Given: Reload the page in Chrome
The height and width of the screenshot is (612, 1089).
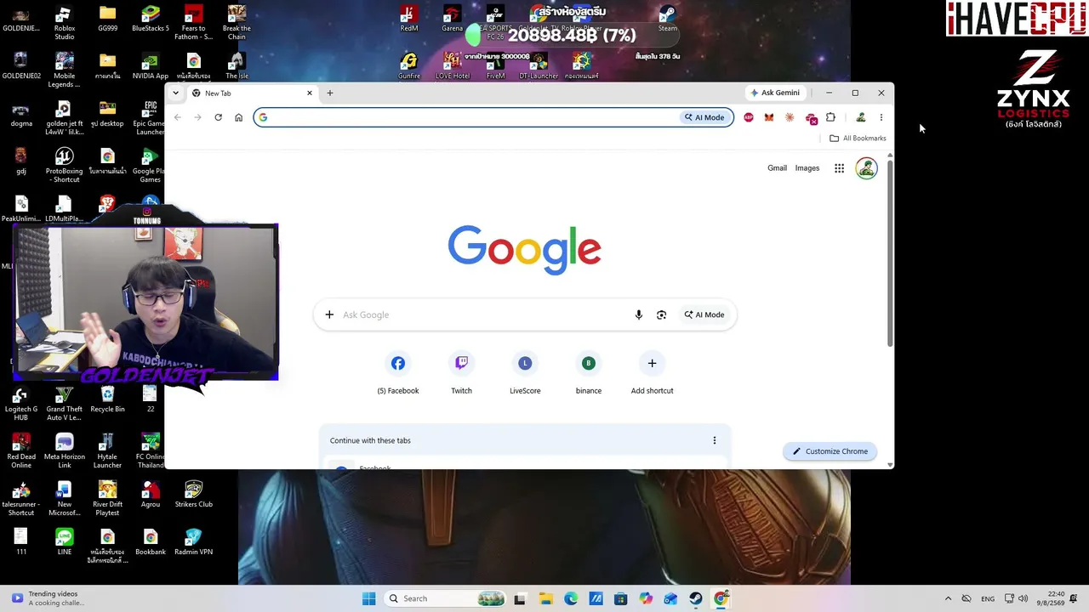Looking at the screenshot, I should tap(218, 117).
